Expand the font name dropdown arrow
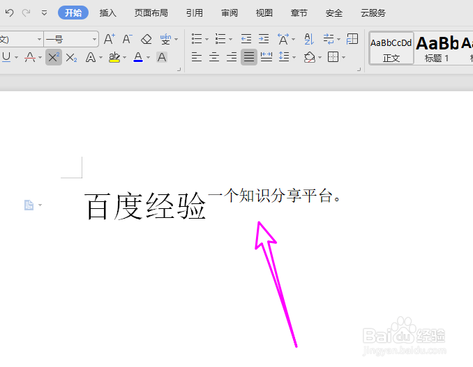473x367 pixels. click(x=39, y=39)
